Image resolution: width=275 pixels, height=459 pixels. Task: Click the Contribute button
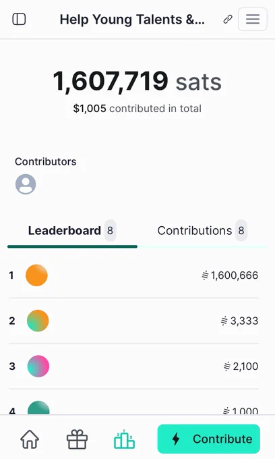tap(209, 439)
